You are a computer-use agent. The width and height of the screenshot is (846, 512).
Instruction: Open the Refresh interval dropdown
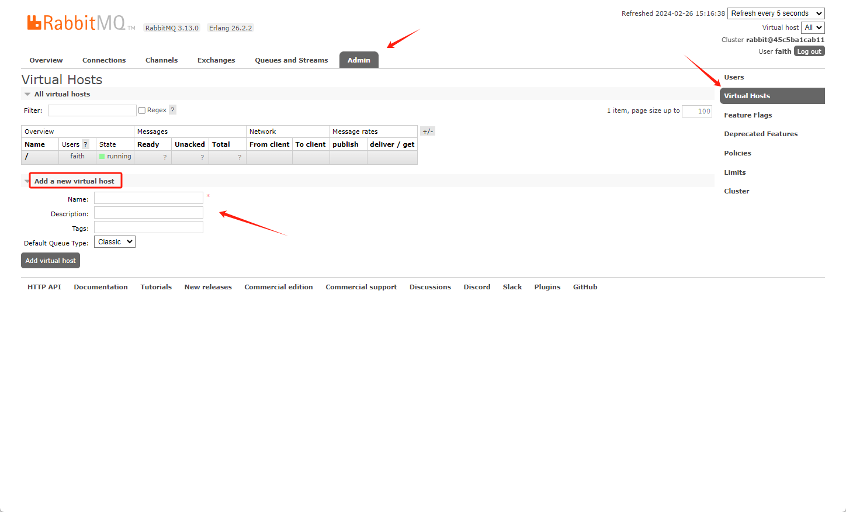click(776, 13)
